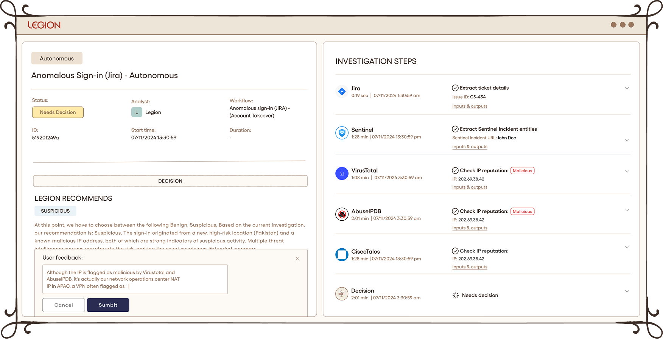Click the LEGION RECOMMENDS heading
Image resolution: width=663 pixels, height=339 pixels.
click(x=73, y=198)
